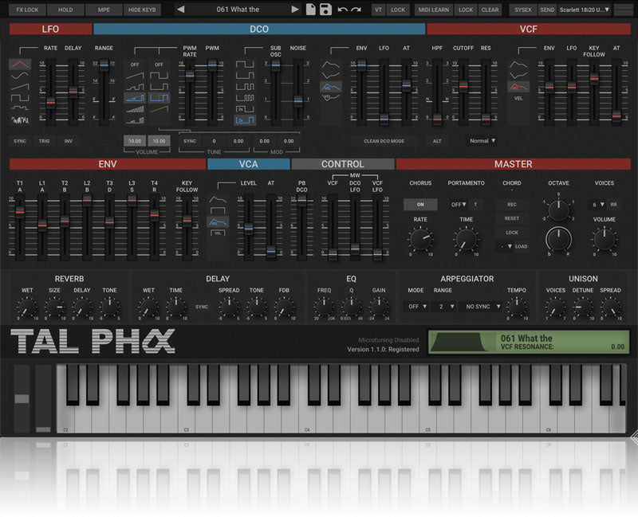This screenshot has height=517, width=638.
Task: Toggle the HOLD button
Action: tap(65, 10)
